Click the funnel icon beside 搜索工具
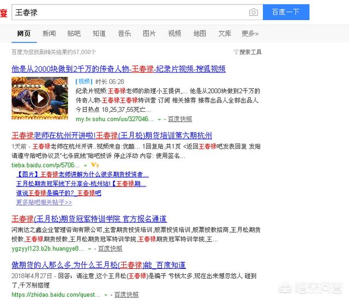The width and height of the screenshot is (349, 300). coord(236,52)
